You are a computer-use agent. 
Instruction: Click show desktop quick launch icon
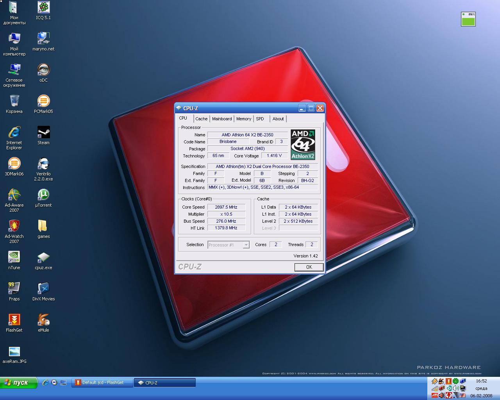click(x=63, y=383)
